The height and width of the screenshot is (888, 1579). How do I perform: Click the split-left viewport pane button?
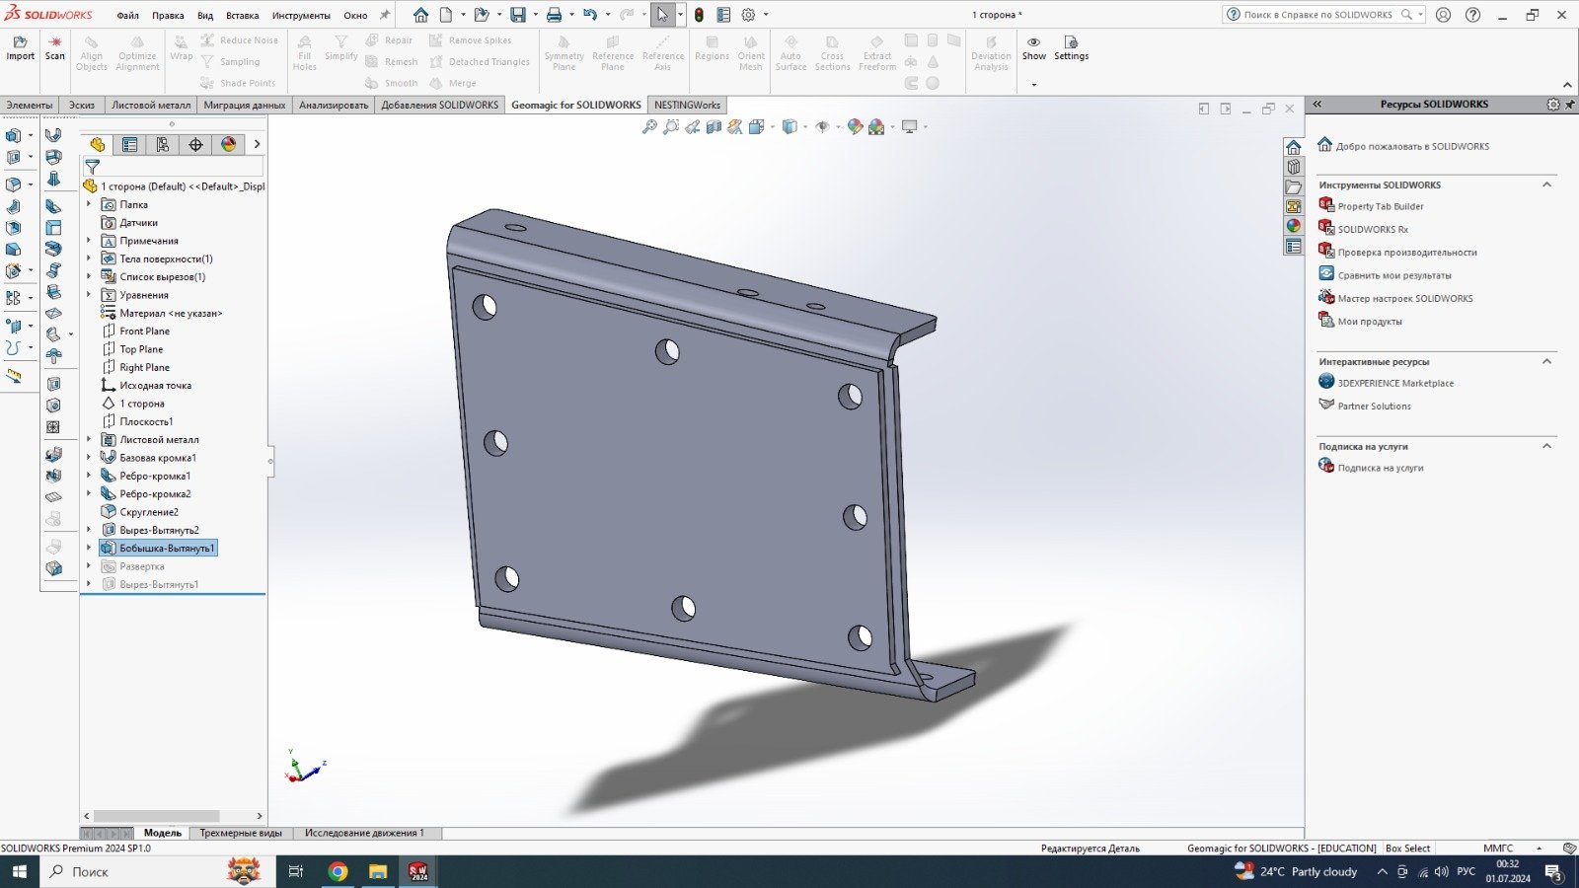coord(1204,109)
